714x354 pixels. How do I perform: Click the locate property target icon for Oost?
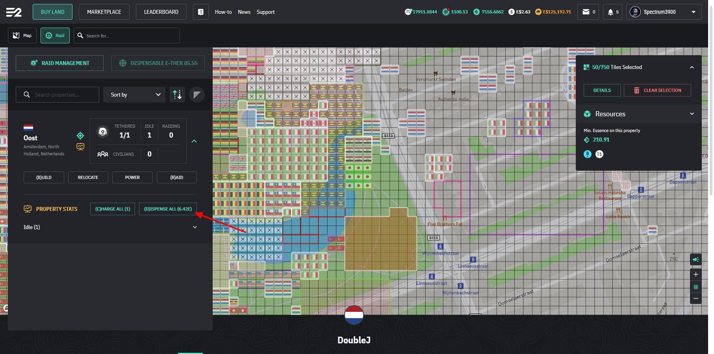pos(80,136)
